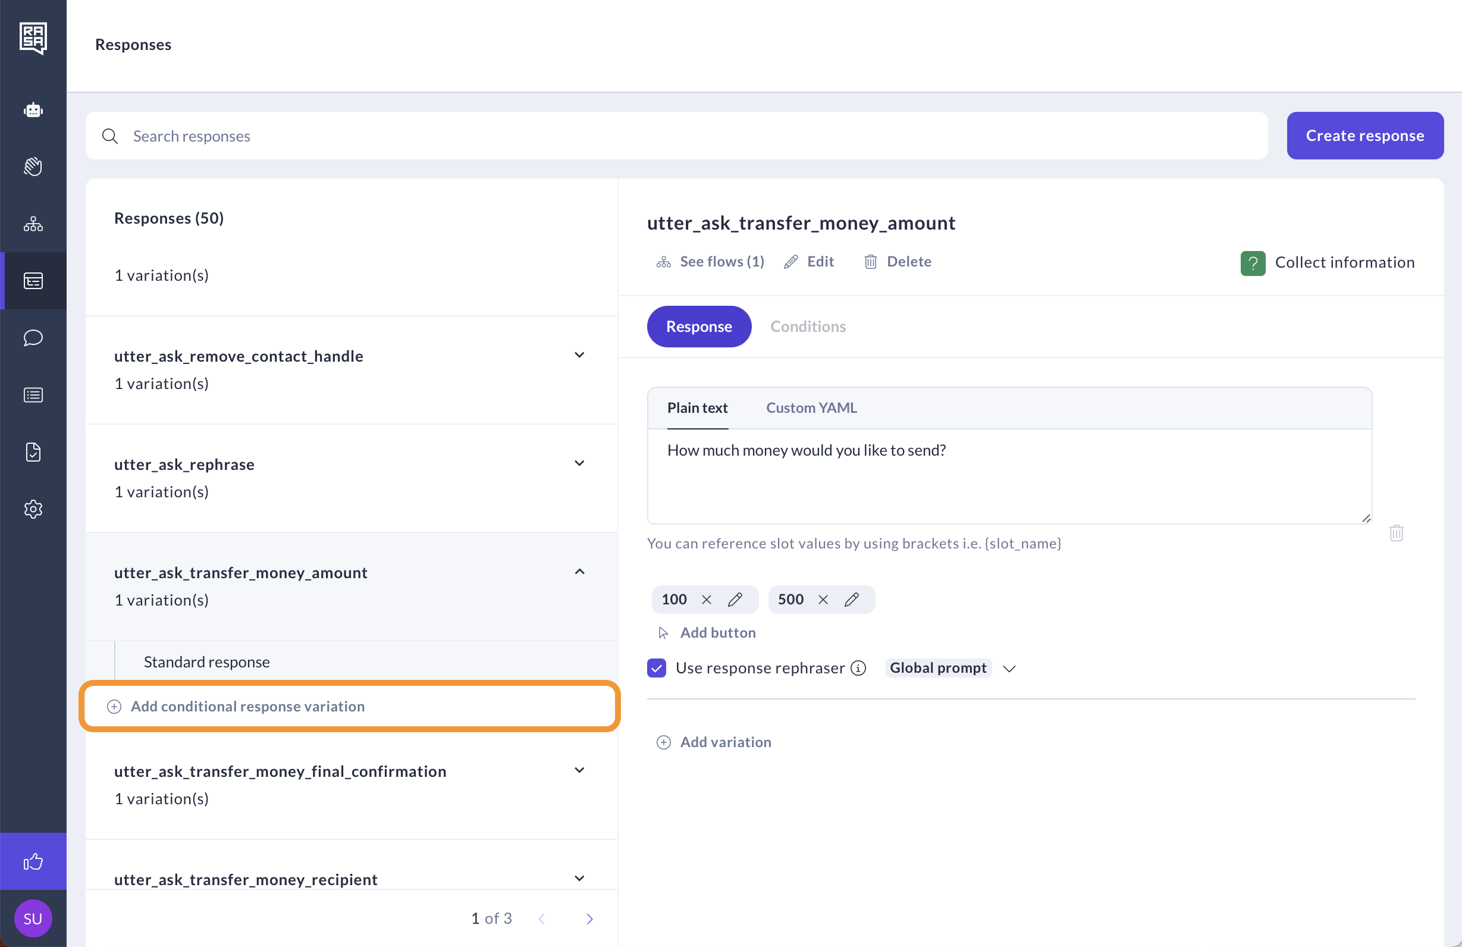Open the conversations chat bubble icon

(x=33, y=337)
